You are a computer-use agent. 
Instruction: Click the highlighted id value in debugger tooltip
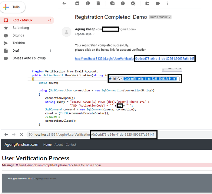click(150, 79)
